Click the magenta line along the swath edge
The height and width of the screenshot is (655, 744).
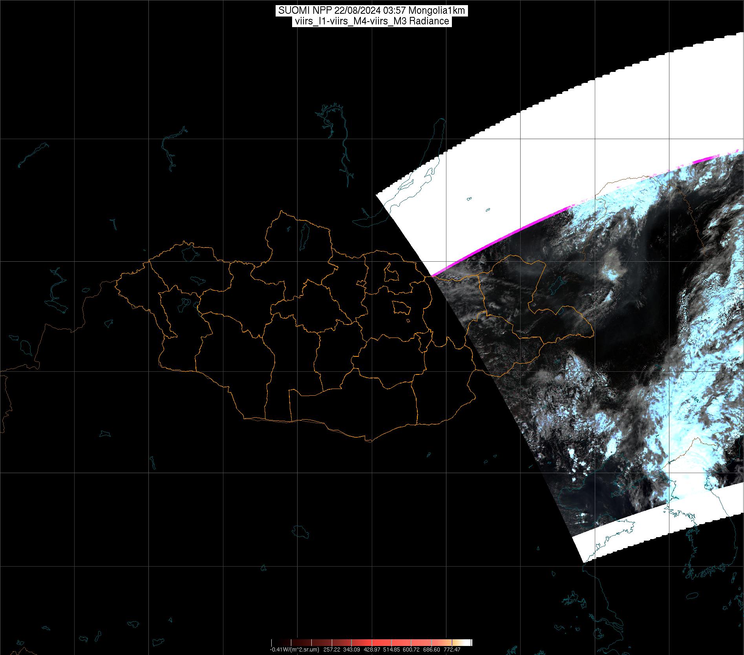tap(503, 240)
